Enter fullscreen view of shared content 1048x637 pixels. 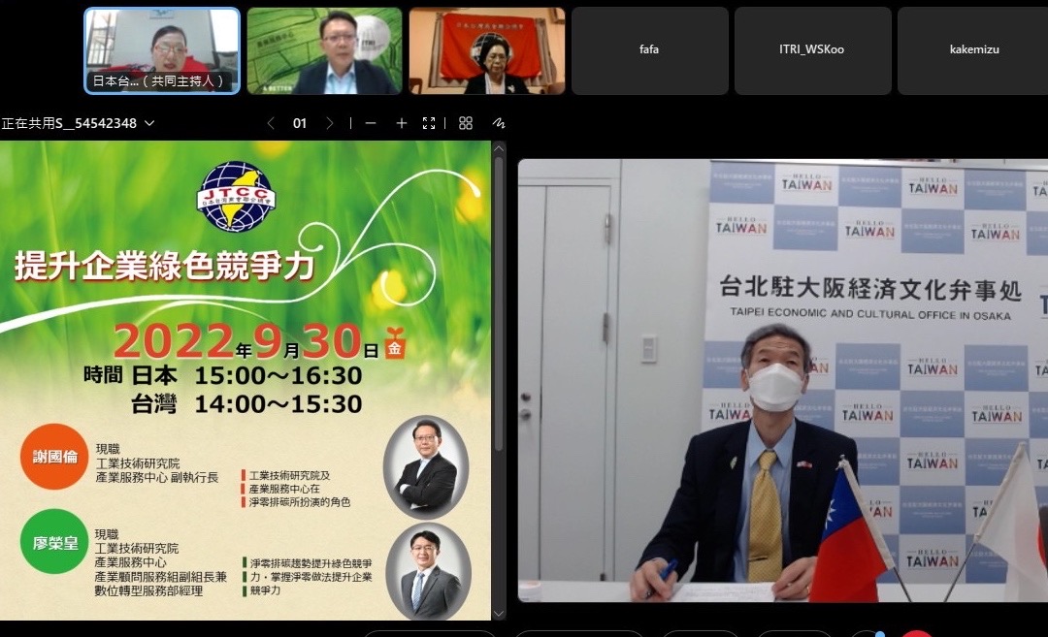pyautogui.click(x=429, y=123)
